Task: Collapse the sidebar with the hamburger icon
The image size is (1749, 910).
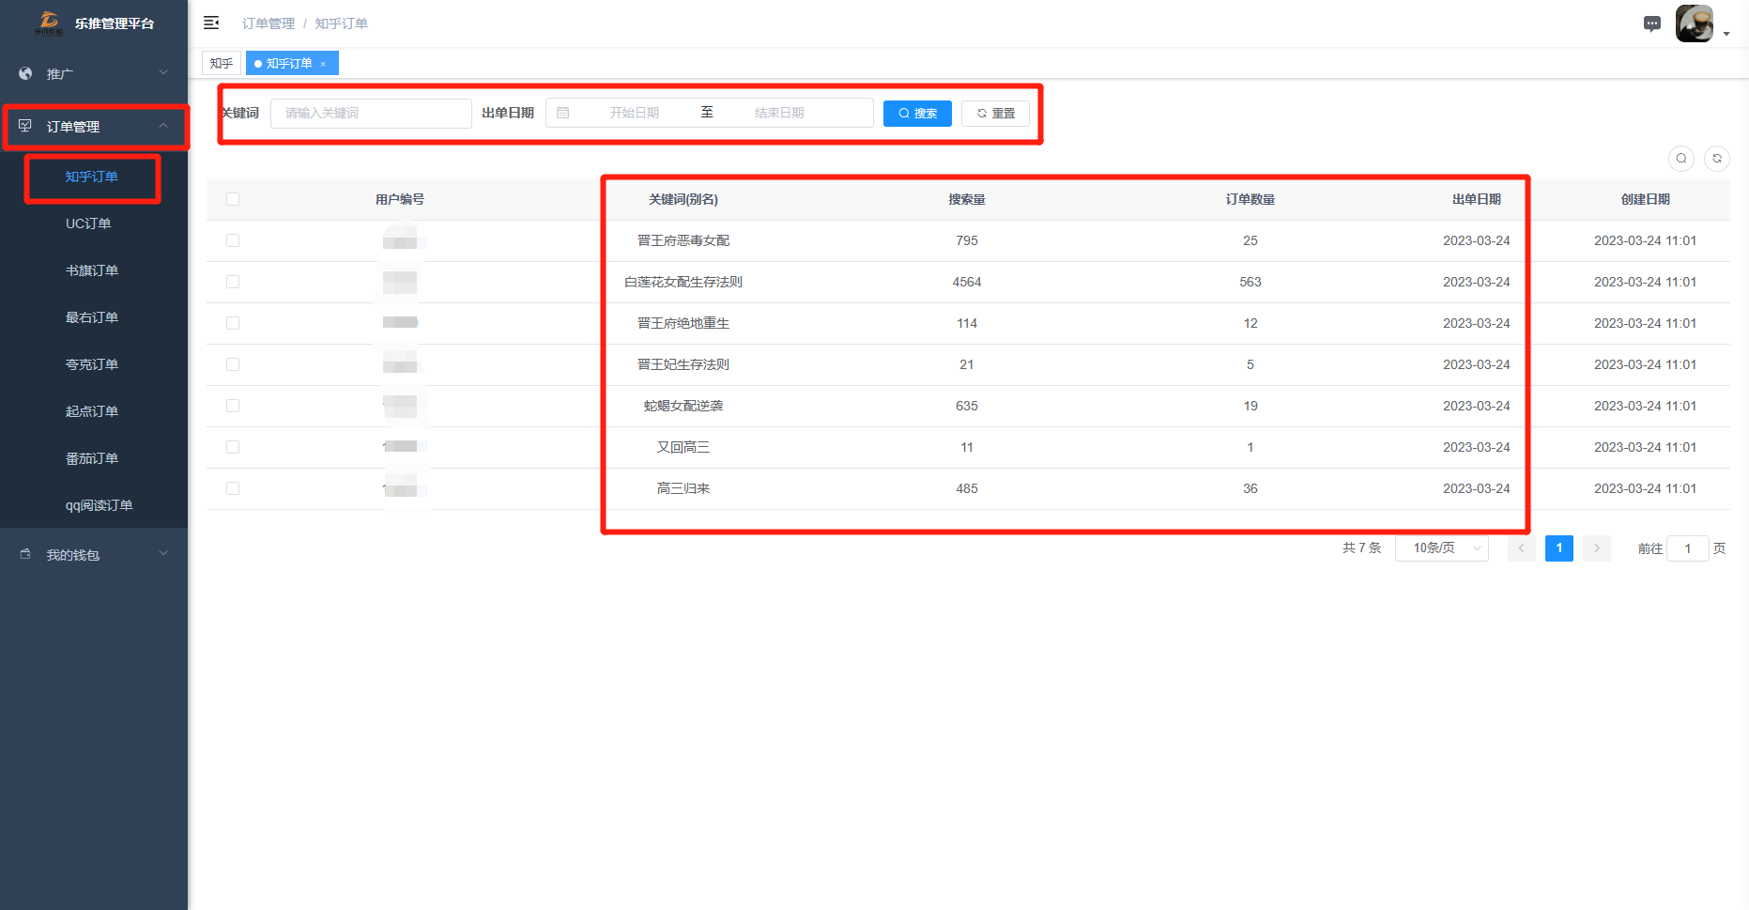Action: 211,23
